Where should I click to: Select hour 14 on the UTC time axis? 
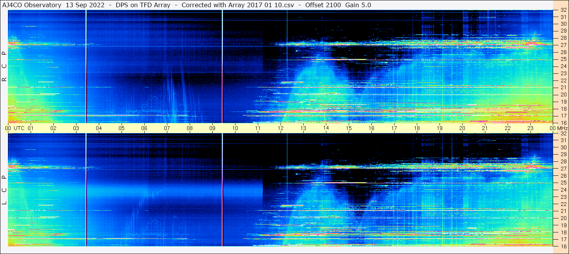[x=326, y=128]
